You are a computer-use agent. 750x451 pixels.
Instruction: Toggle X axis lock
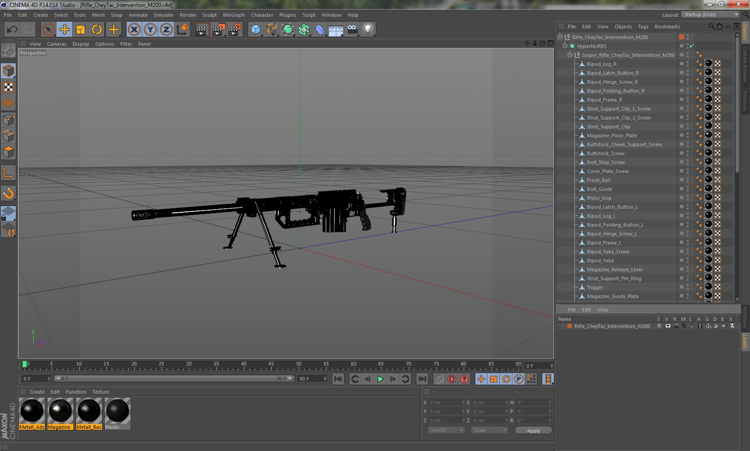[134, 29]
